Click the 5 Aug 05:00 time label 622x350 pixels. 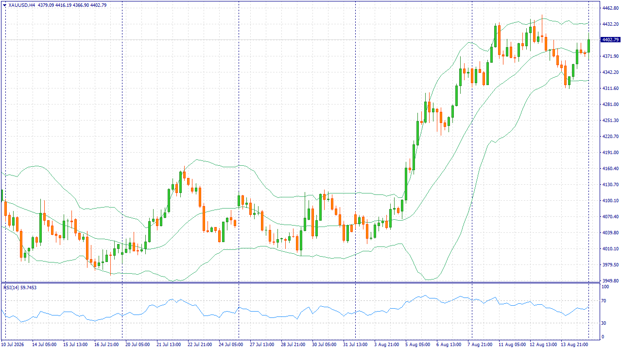(418, 344)
